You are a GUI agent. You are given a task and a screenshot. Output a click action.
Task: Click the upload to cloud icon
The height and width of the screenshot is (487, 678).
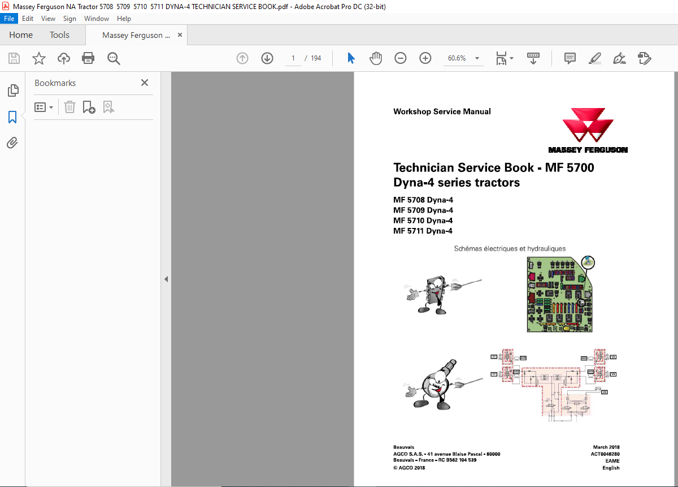[64, 58]
